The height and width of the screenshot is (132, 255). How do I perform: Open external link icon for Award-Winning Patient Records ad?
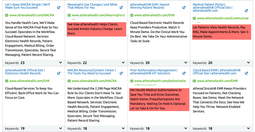[184, 7]
